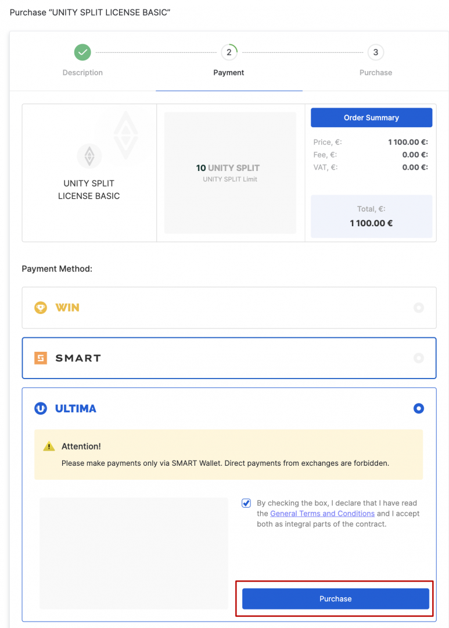This screenshot has width=449, height=628.
Task: Uncheck the terms acceptance checkbox
Action: [x=246, y=503]
